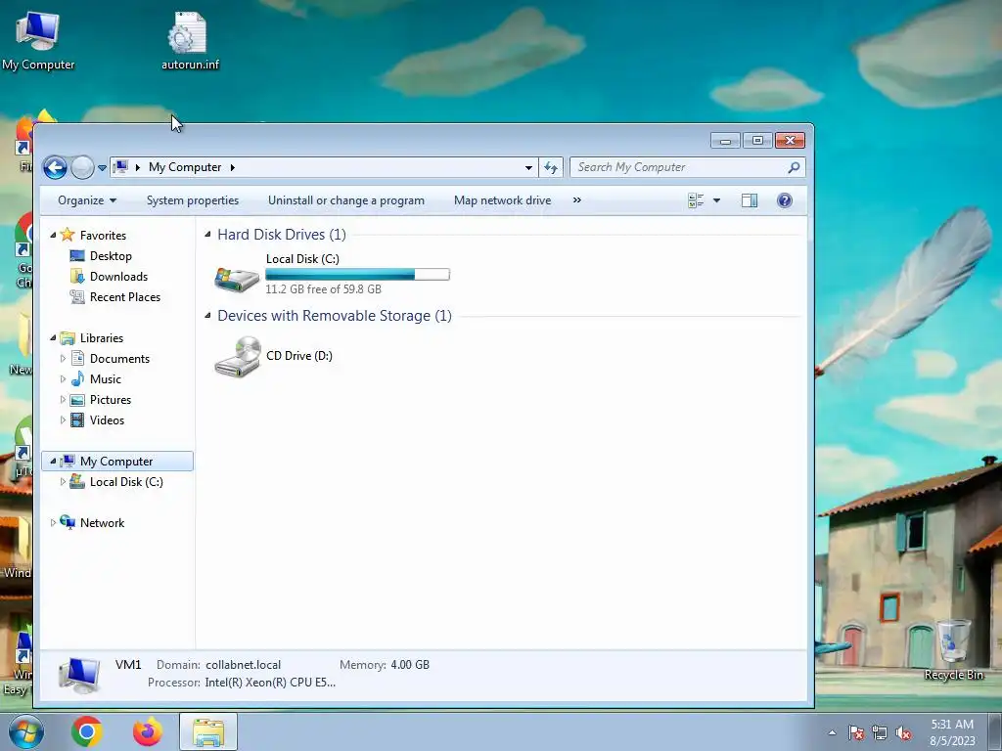Show additional toolbar commands chevron

[x=577, y=199]
